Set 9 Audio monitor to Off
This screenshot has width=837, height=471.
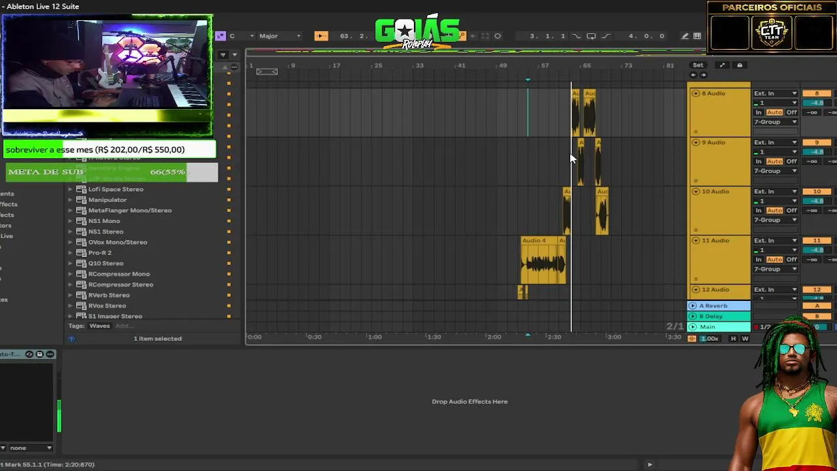pyautogui.click(x=791, y=162)
